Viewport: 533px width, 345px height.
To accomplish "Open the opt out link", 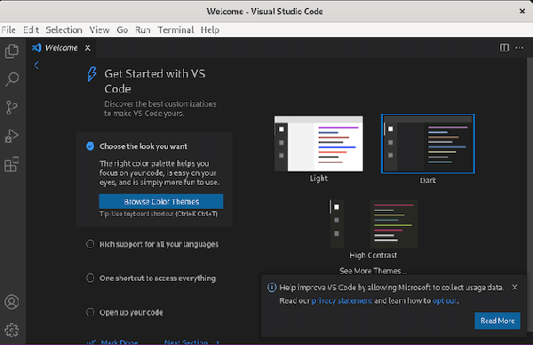I will coord(445,301).
